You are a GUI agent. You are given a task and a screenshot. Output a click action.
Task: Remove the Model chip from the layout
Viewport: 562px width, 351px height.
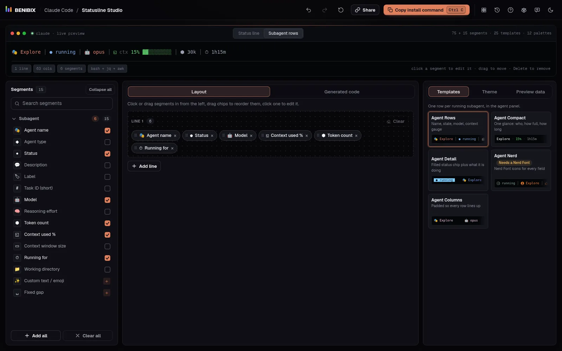[251, 136]
